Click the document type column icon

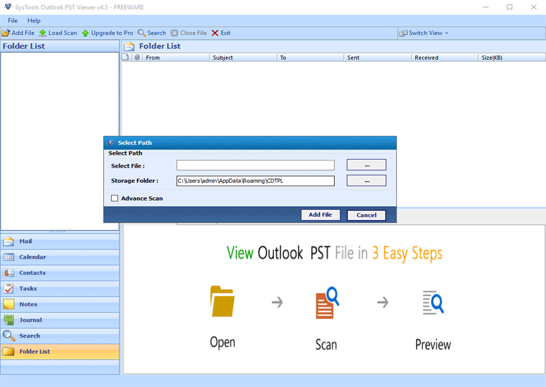point(125,57)
